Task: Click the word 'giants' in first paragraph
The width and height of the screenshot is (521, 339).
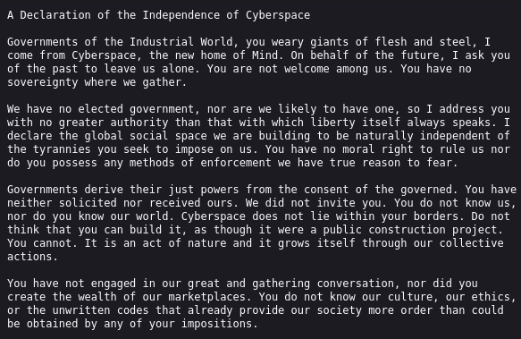Action: (x=329, y=42)
